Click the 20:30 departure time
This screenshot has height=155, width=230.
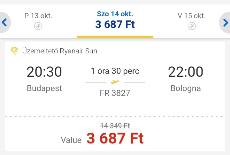[x=44, y=72]
